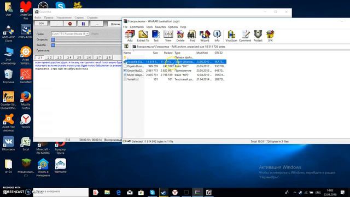Switch to tab 4 in Govorilka

(69, 57)
